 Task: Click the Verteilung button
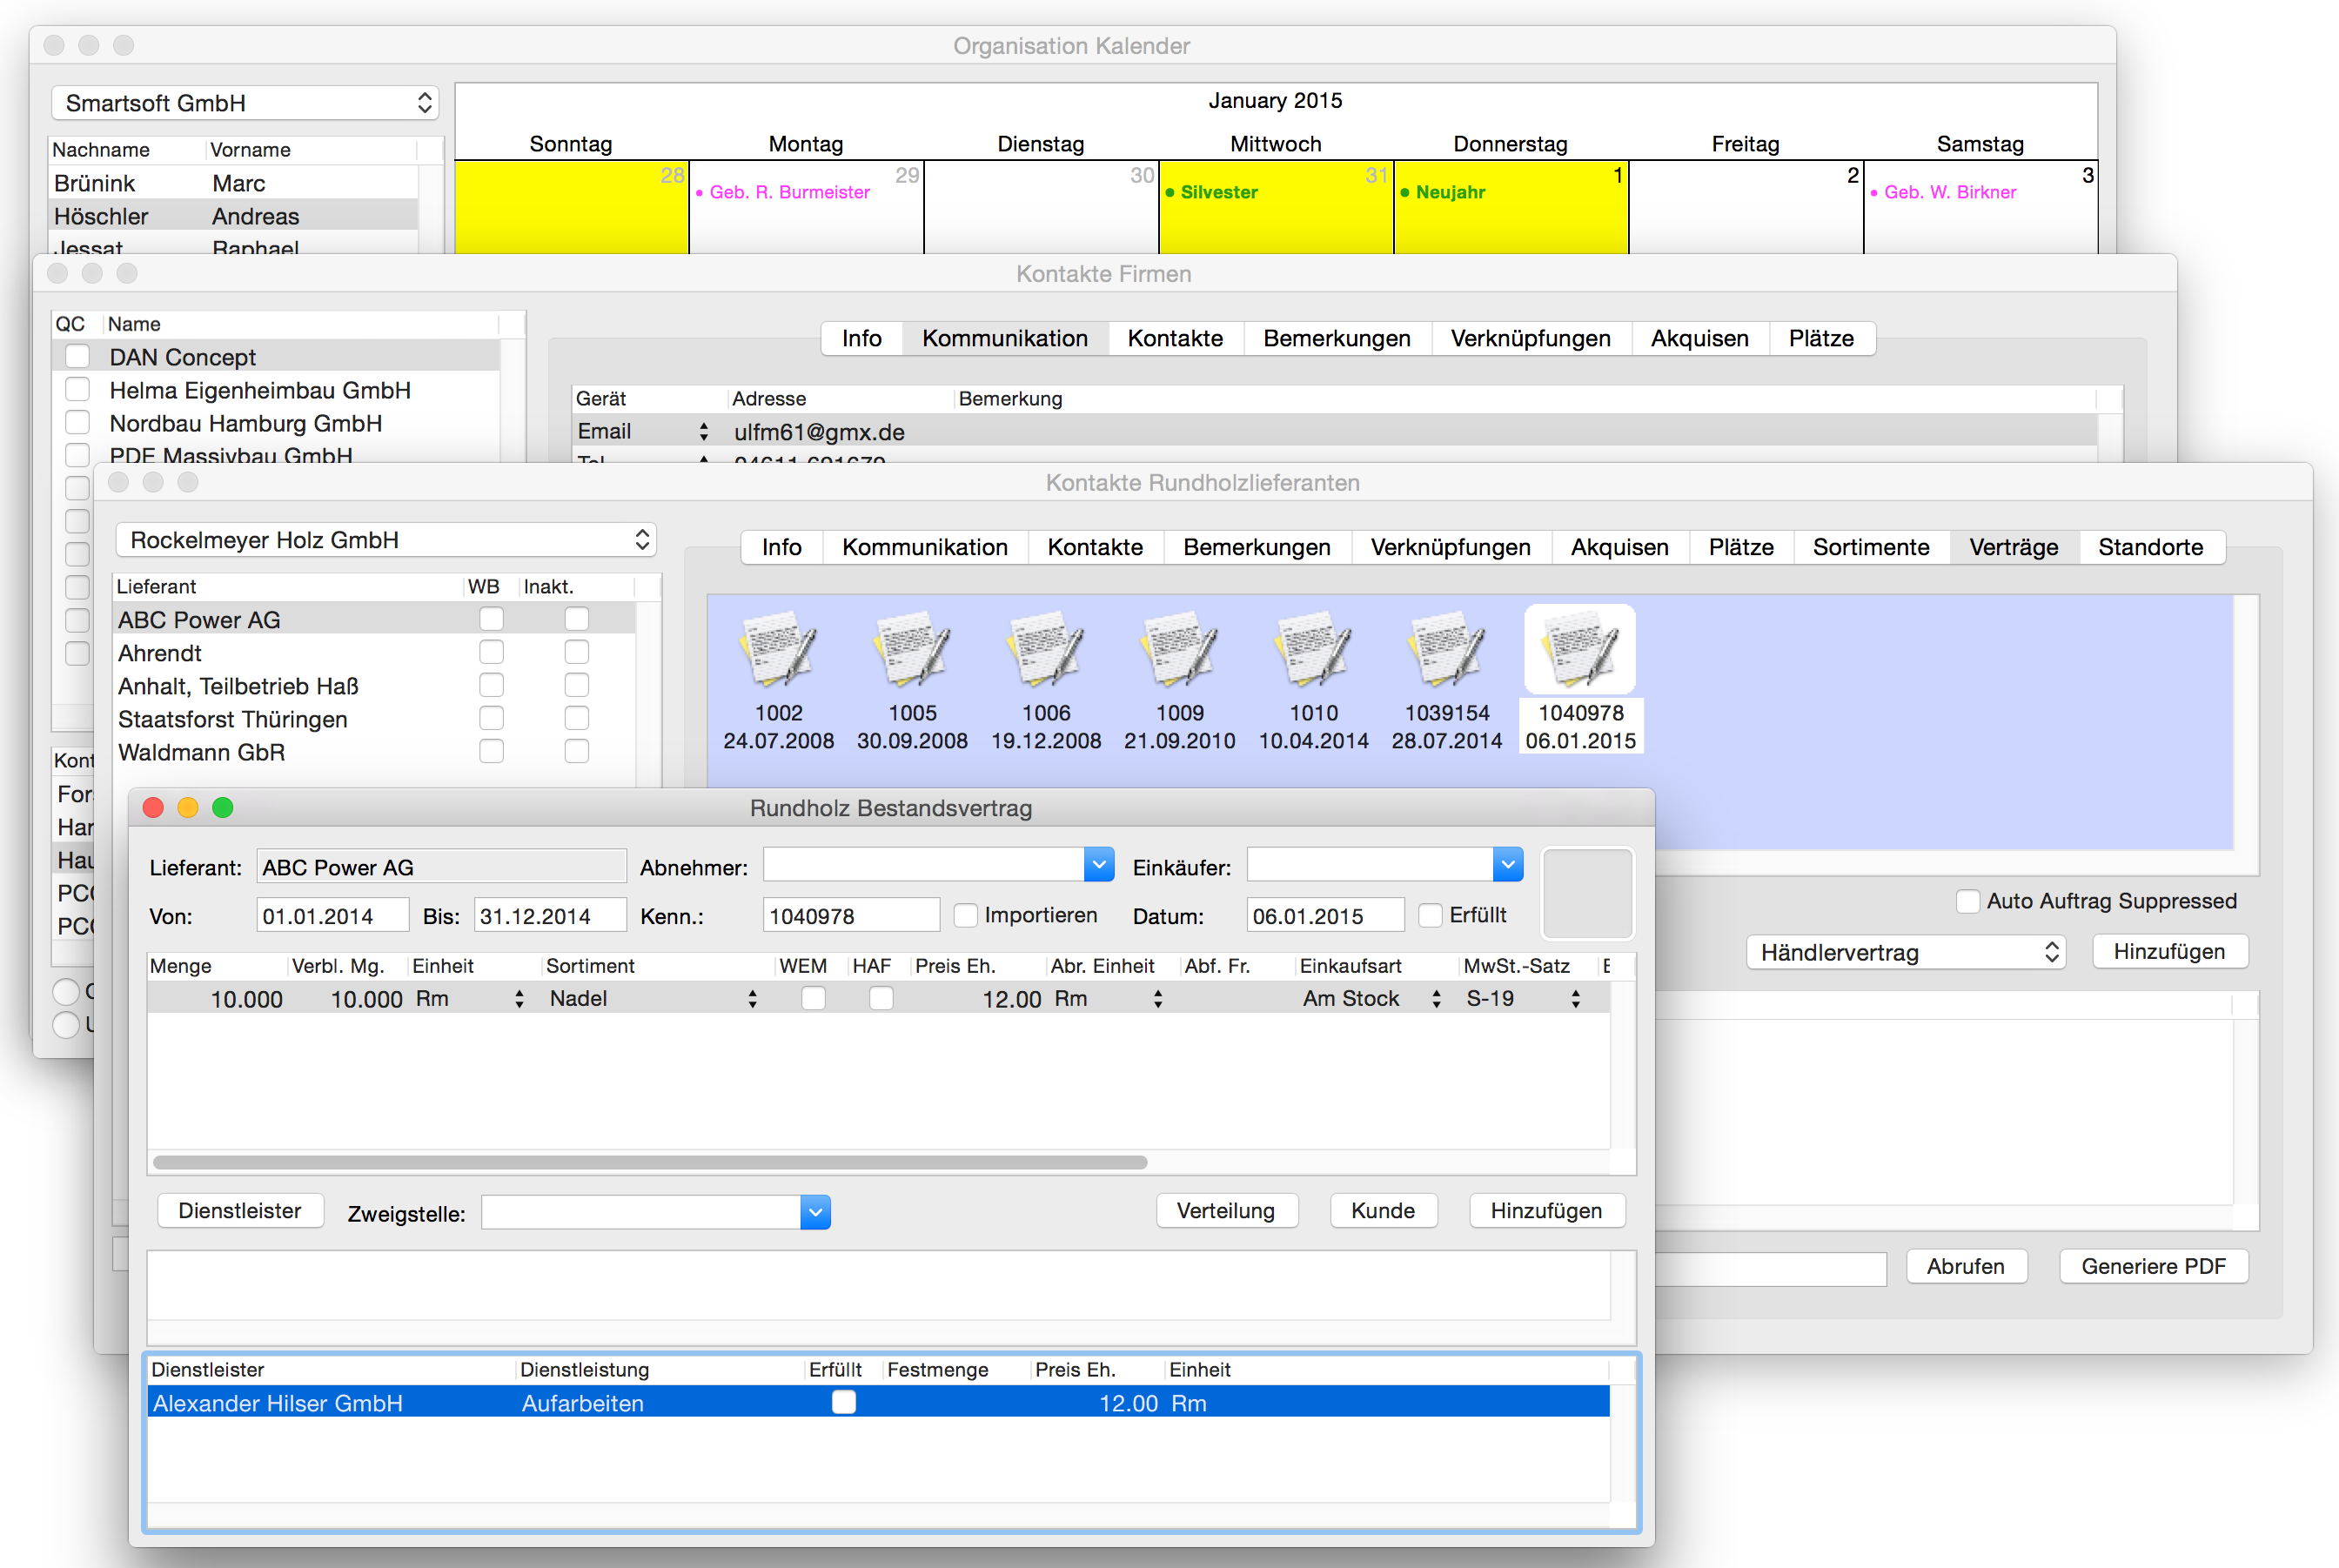[1225, 1211]
